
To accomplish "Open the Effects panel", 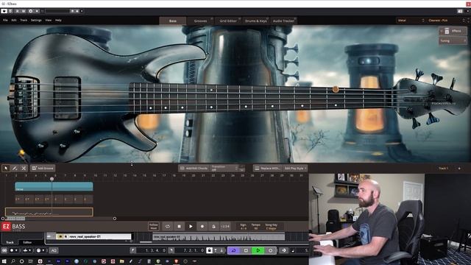I will pos(453,31).
